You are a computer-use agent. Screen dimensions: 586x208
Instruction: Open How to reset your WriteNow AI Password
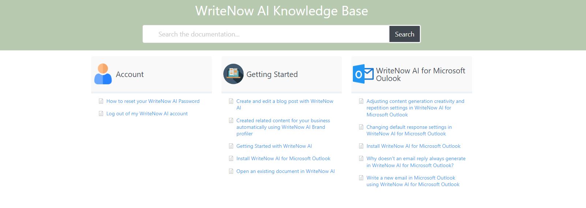tap(153, 101)
